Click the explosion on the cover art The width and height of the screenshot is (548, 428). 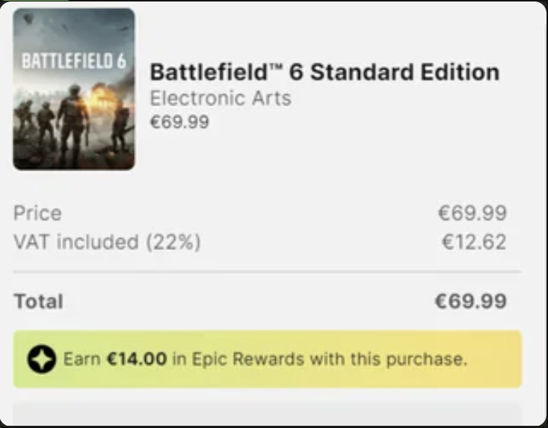99,97
